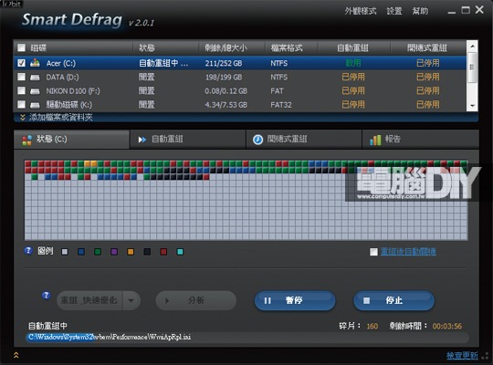The width and height of the screenshot is (493, 365).
Task: Click the red legend swatch
Action: pos(163,252)
